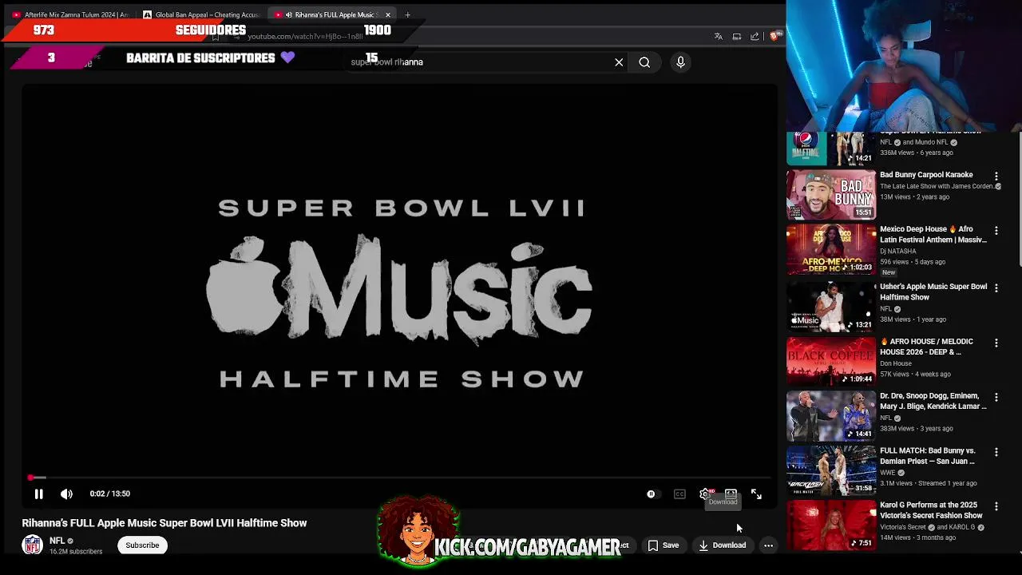
Task: Clear the YouTube search box with X
Action: point(619,62)
